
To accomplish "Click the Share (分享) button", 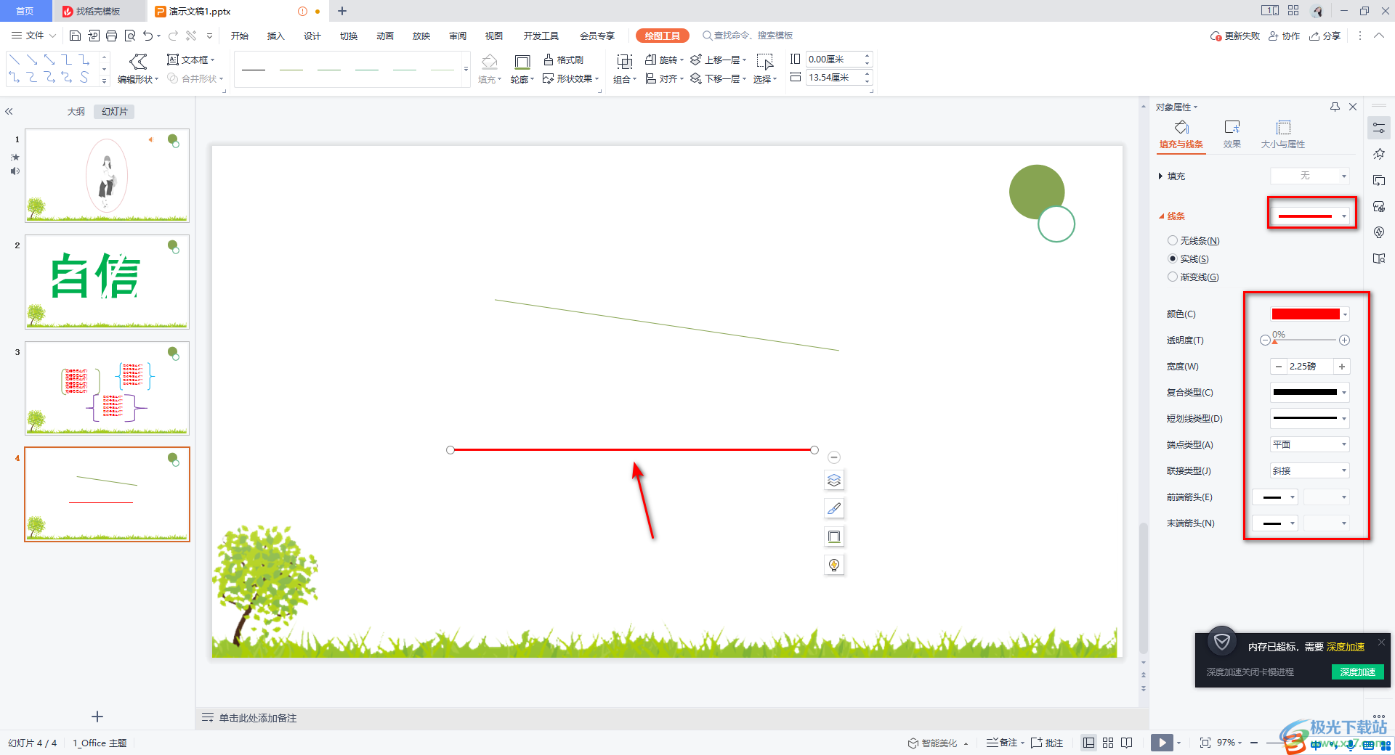I will pos(1325,36).
